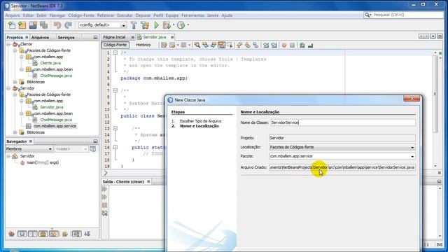Click the Redo arrow icon

68,25
